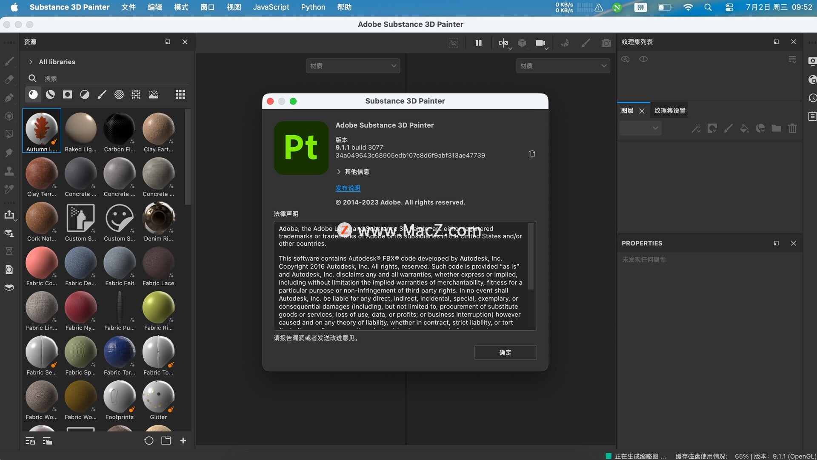The image size is (817, 460).
Task: Select the Paint brush tool in left toolbar
Action: coord(9,61)
